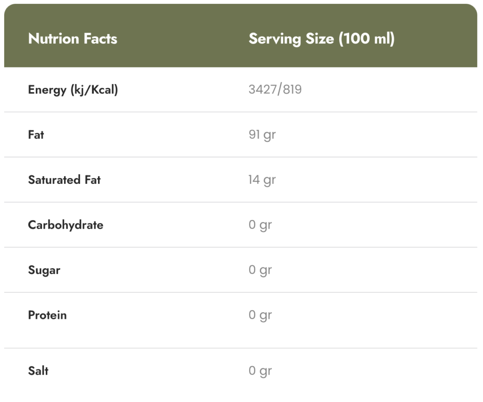Click the 'Nutrion Facts' table heading
The height and width of the screenshot is (402, 483).
(x=73, y=39)
